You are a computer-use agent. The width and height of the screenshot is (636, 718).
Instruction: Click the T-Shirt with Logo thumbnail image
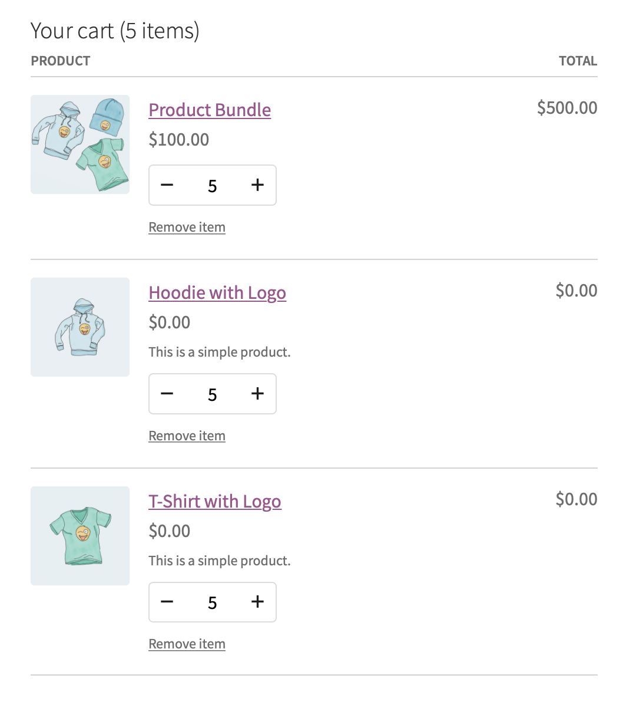click(x=79, y=536)
